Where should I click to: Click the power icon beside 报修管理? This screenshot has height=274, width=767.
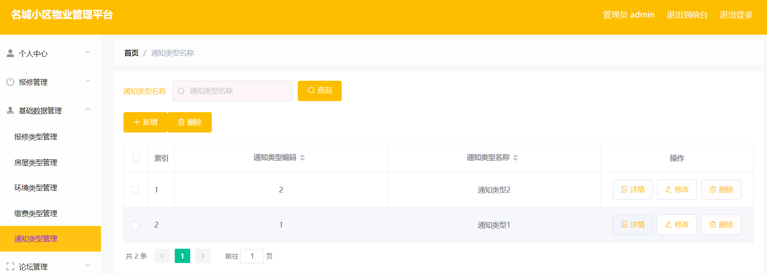coord(11,82)
